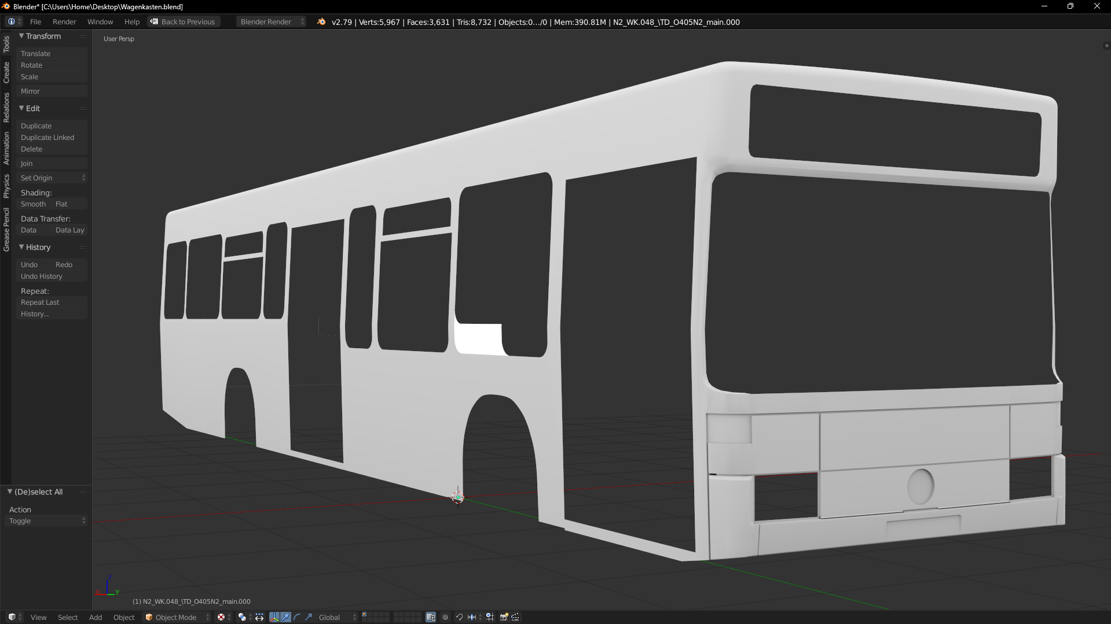Click the Duplicate Linked button

pyautogui.click(x=47, y=138)
